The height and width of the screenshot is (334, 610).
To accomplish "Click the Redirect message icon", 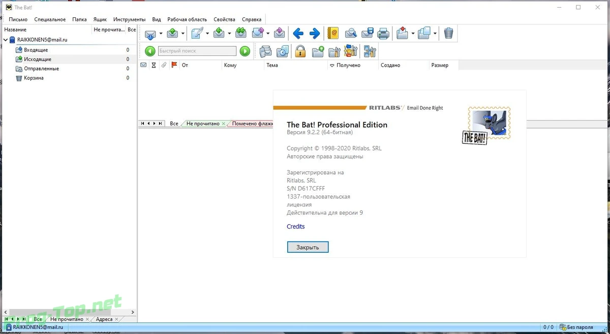I will (279, 34).
